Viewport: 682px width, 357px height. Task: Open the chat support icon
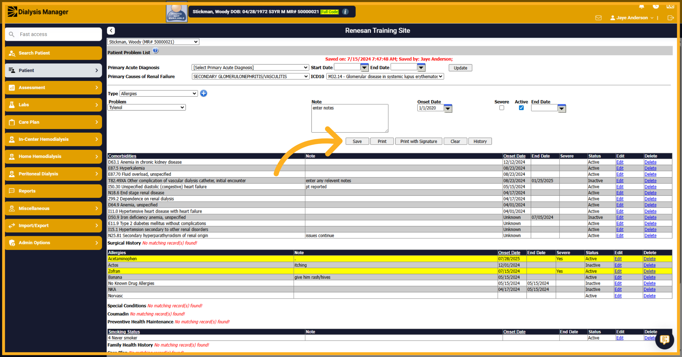[x=665, y=339]
